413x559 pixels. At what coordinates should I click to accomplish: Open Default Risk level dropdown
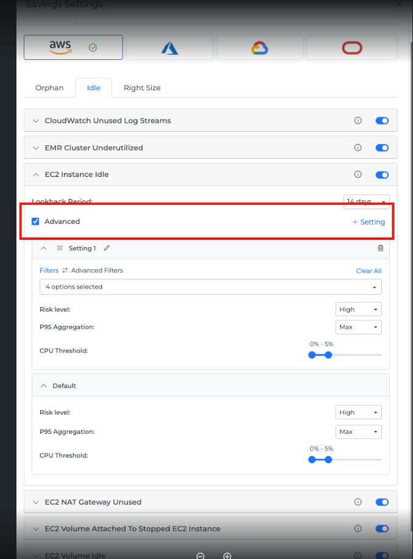[x=359, y=412]
